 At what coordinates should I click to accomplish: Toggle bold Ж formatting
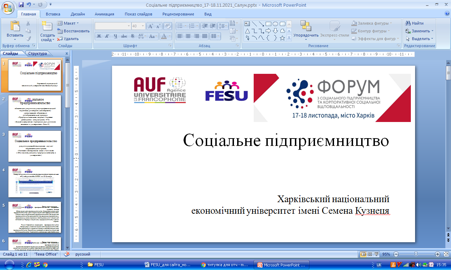[99, 36]
